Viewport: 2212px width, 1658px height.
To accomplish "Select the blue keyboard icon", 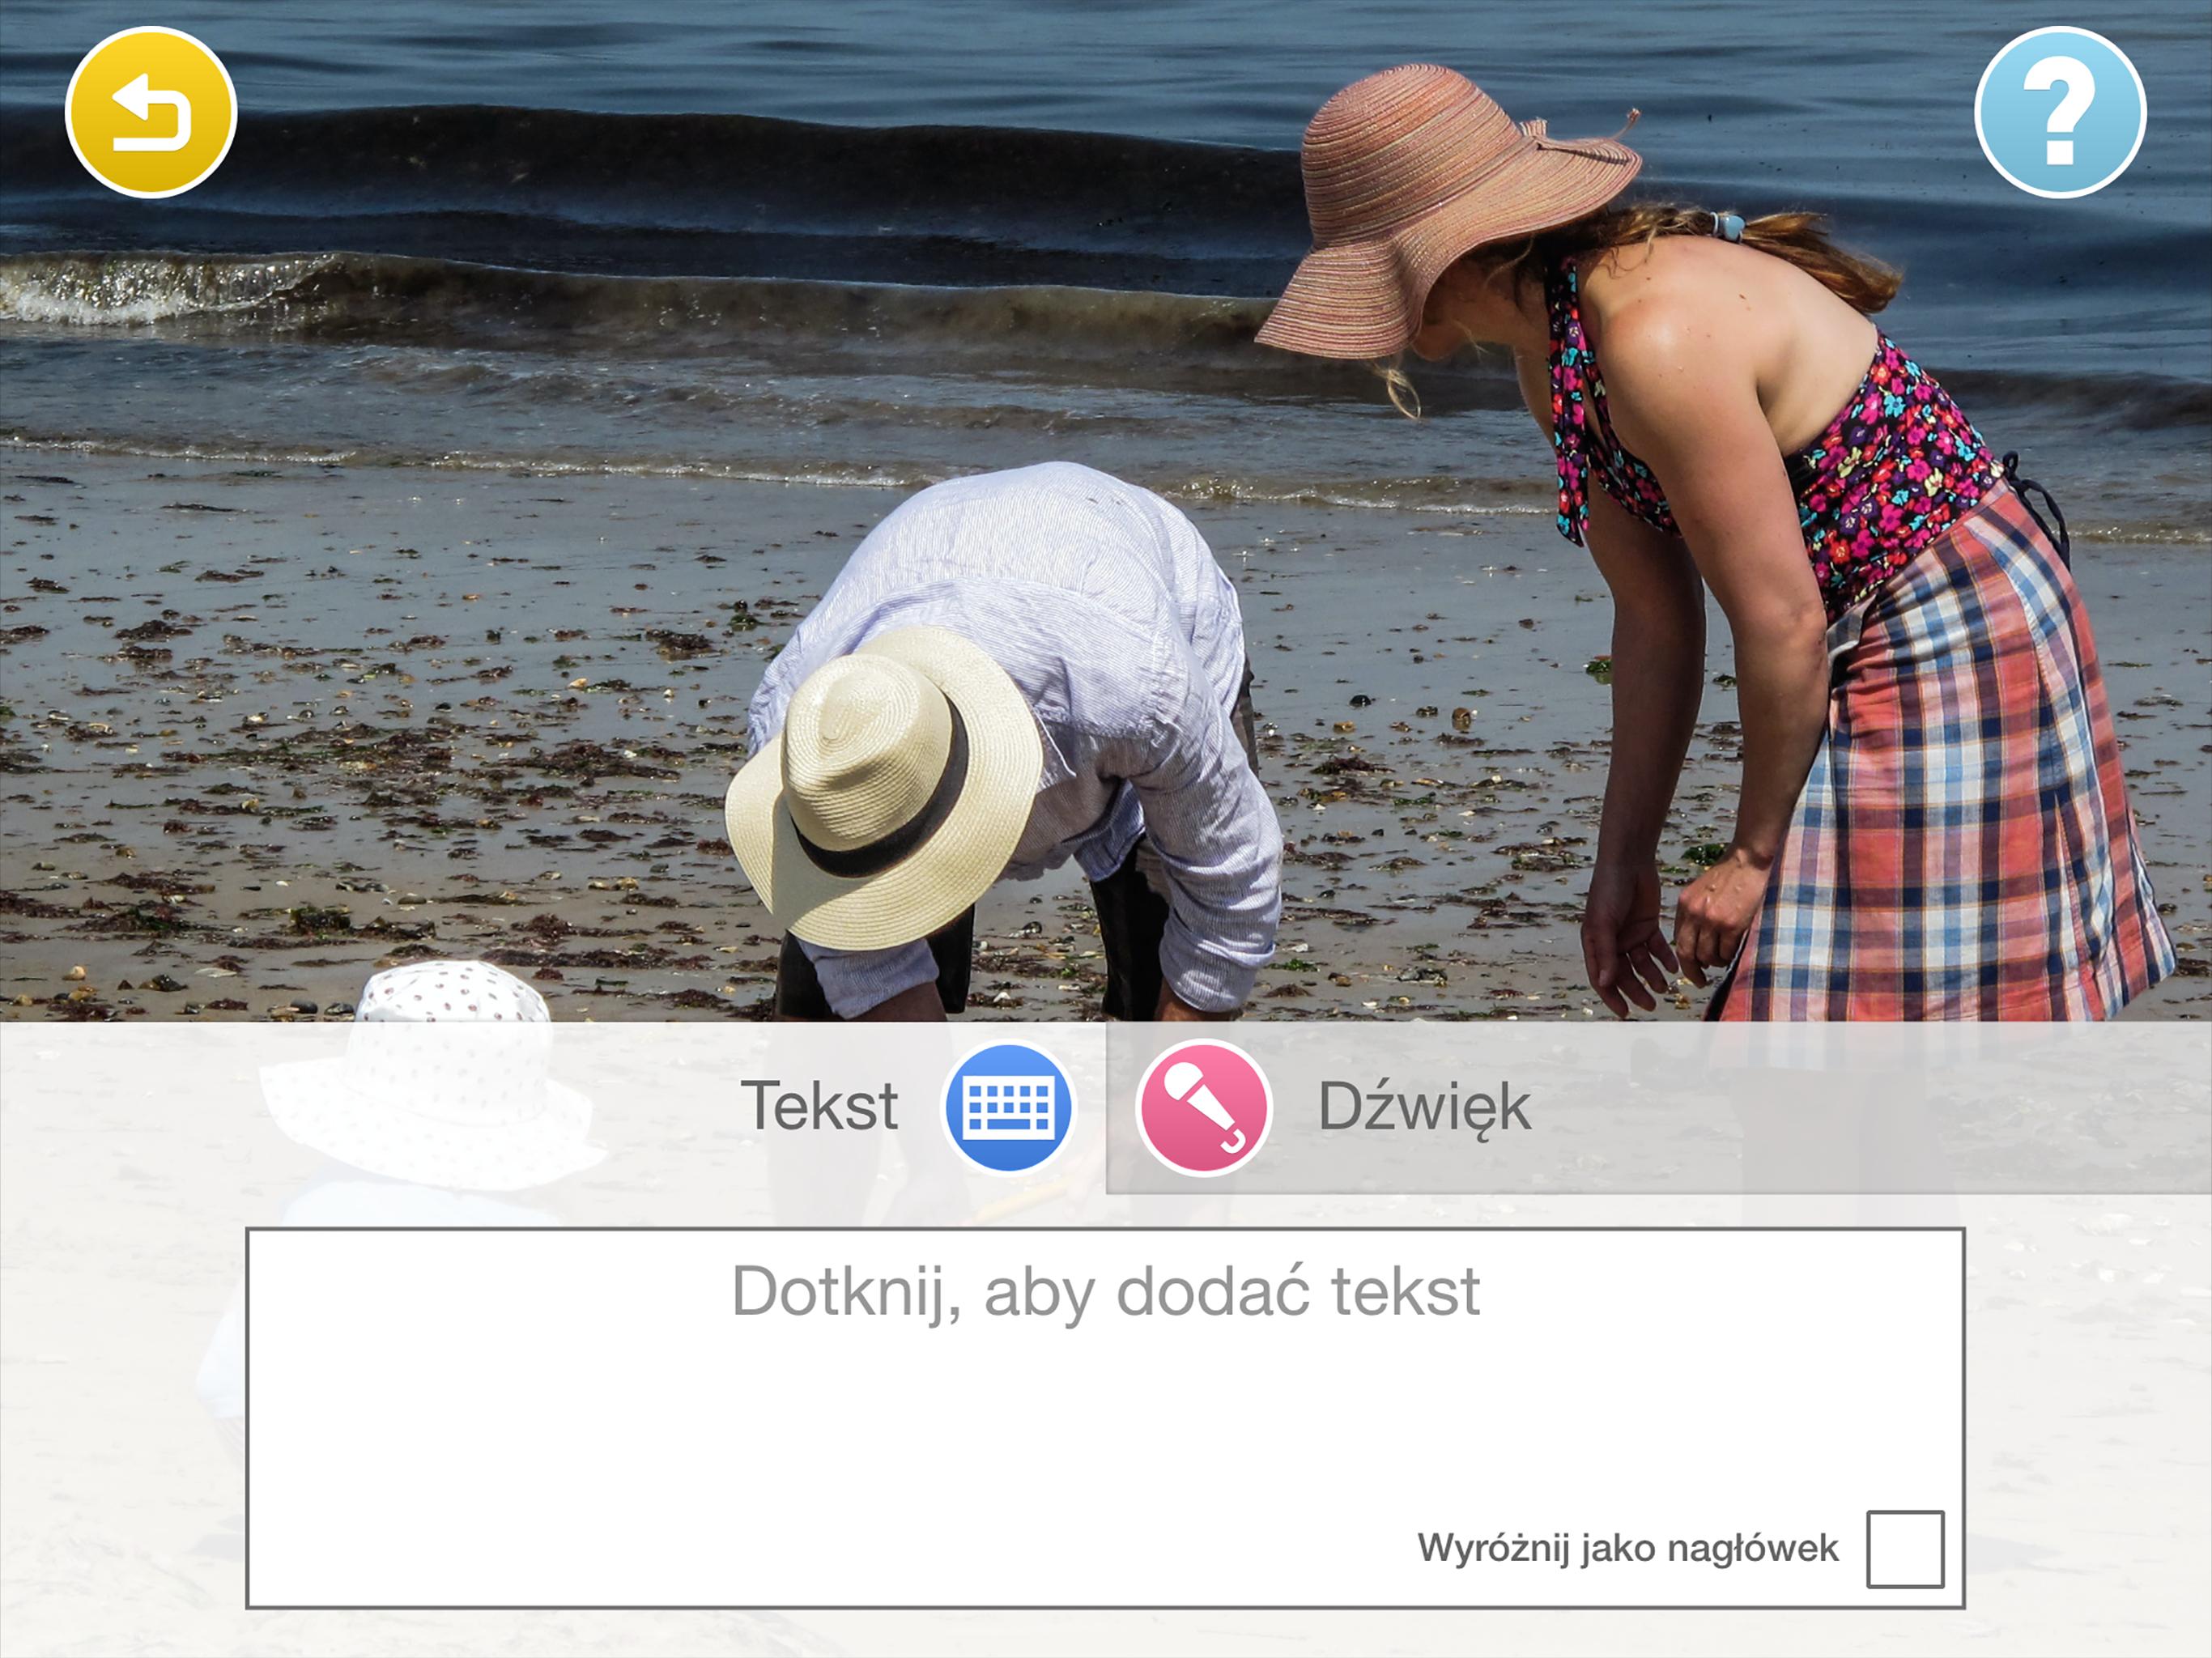I will [1008, 1108].
